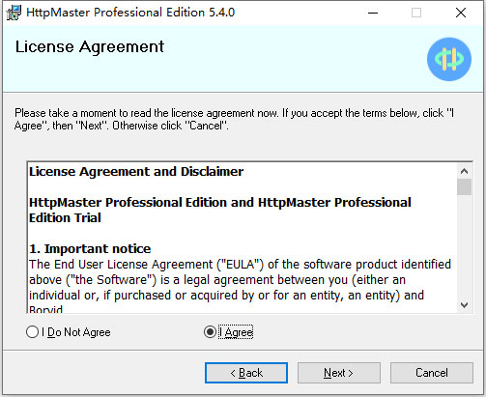Go back with the Back button
Viewport: 486px width, 397px height.
click(246, 373)
